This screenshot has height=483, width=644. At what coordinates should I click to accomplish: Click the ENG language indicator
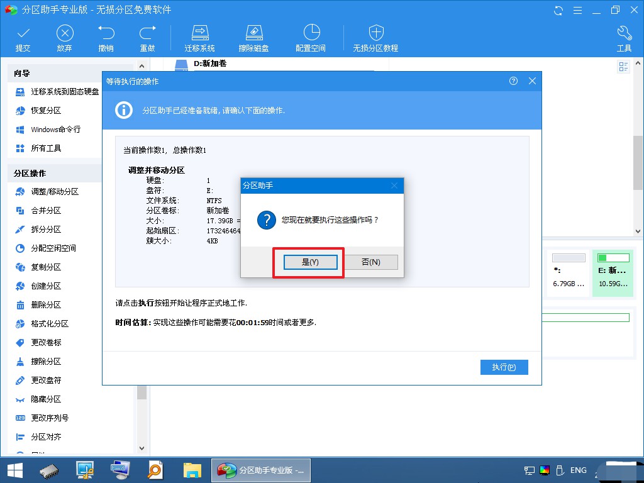coord(579,470)
